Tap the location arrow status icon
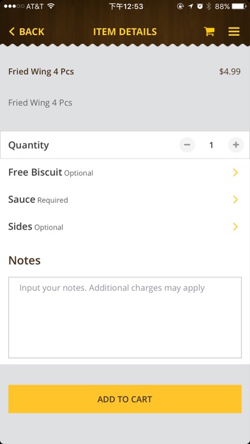The width and height of the screenshot is (250, 444). click(191, 6)
